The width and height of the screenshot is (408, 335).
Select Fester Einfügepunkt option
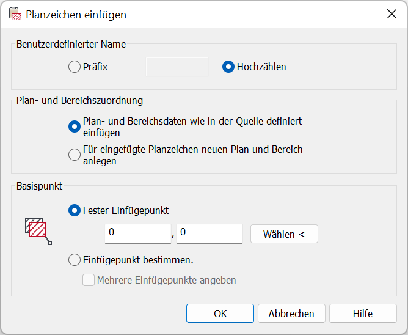[75, 210]
